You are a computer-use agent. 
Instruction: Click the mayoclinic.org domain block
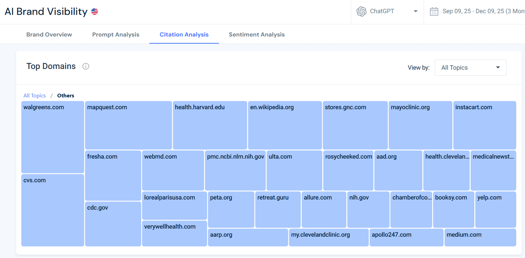coord(420,125)
